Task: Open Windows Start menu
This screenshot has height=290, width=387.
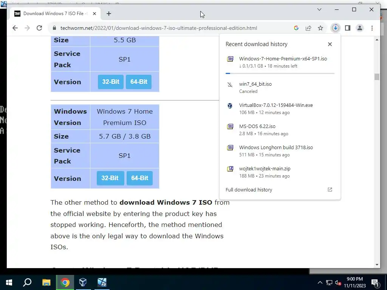Action: (9, 282)
